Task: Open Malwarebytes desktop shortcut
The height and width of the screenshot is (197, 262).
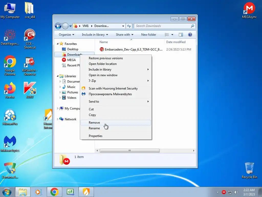Action: (10, 144)
